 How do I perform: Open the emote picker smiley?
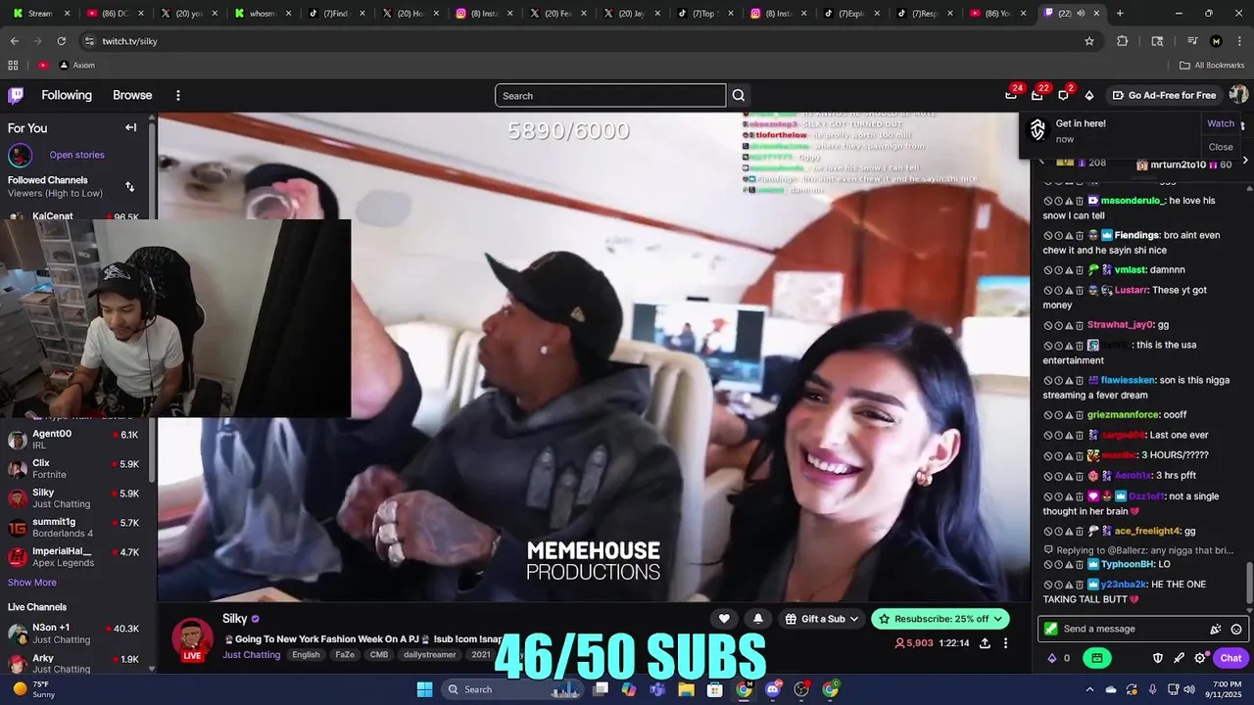(x=1236, y=629)
